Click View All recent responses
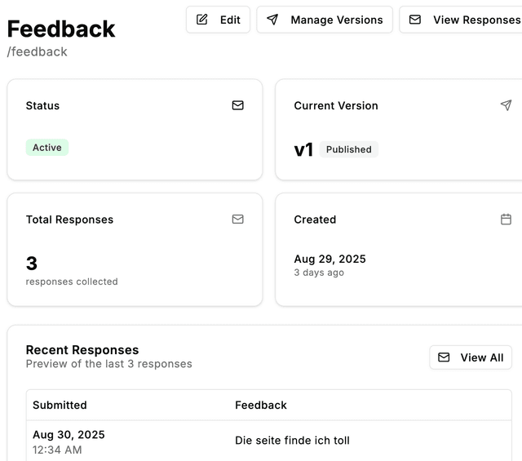Screen dimensions: 522x461 coord(471,357)
